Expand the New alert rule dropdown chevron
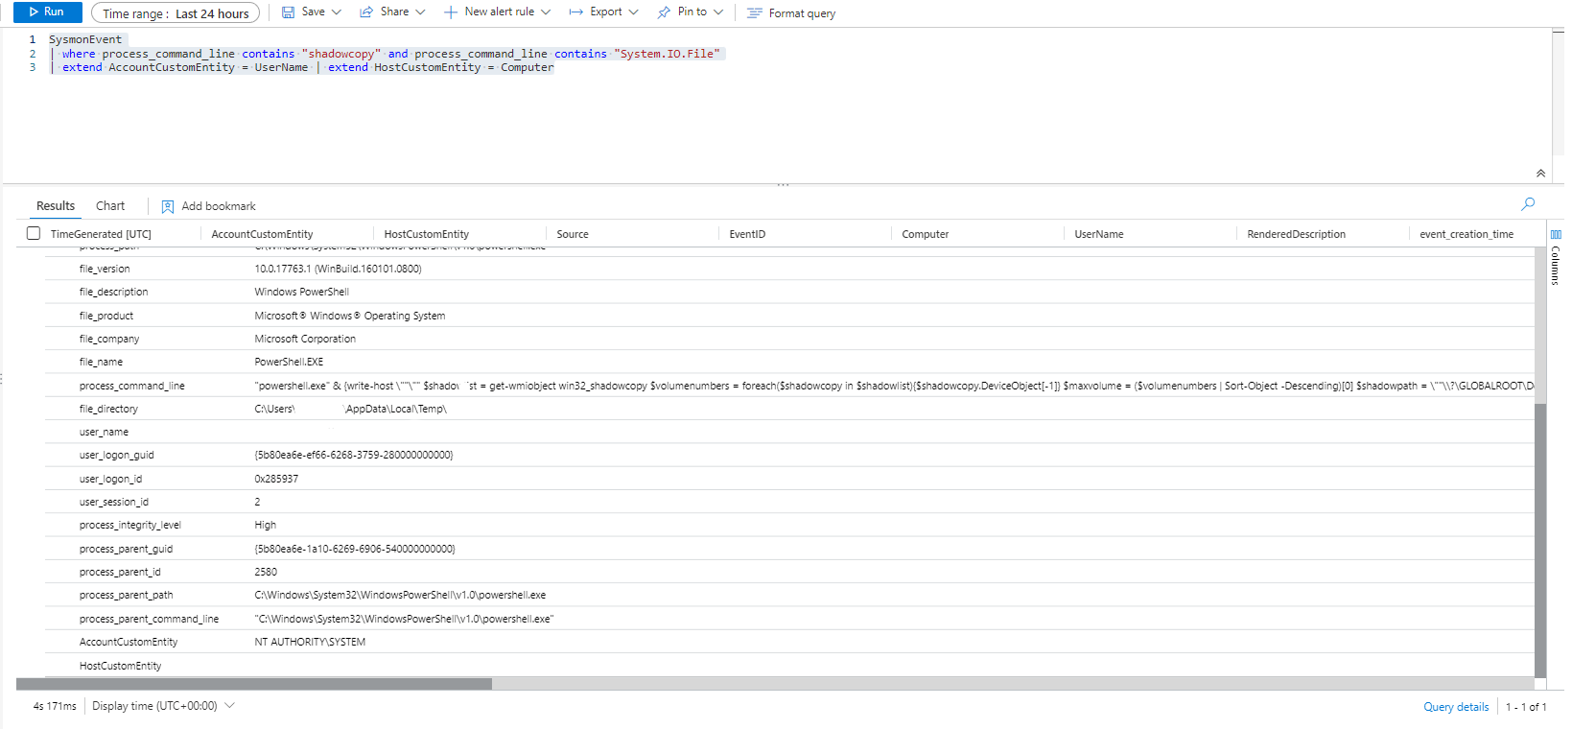Screen dimensions: 1572x729 (x=546, y=12)
